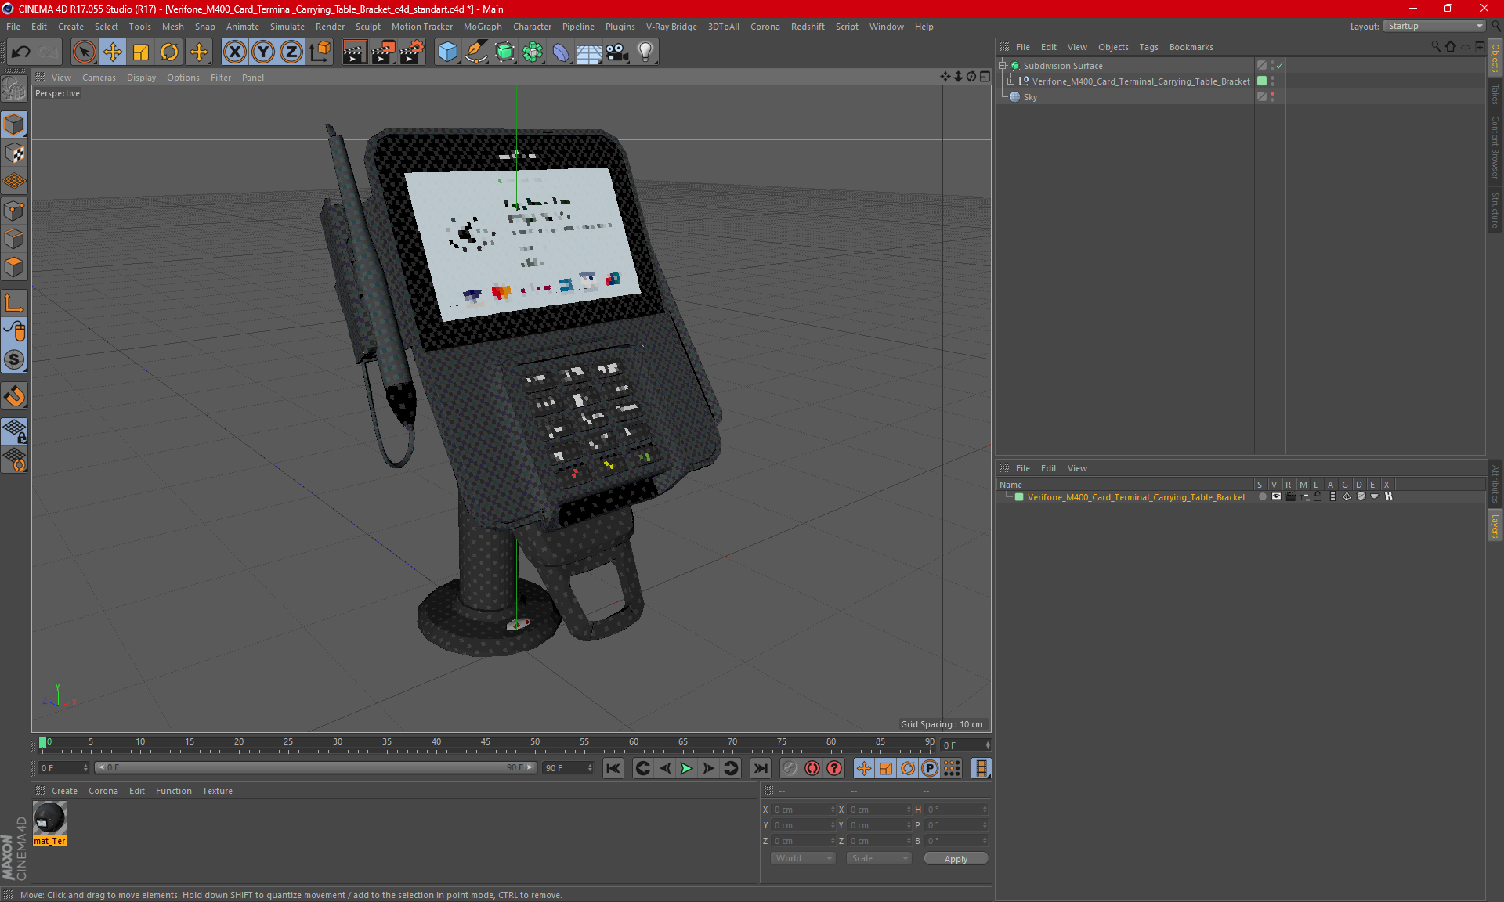Viewport: 1504px width, 902px height.
Task: Switch the coordinate system icon
Action: (x=320, y=52)
